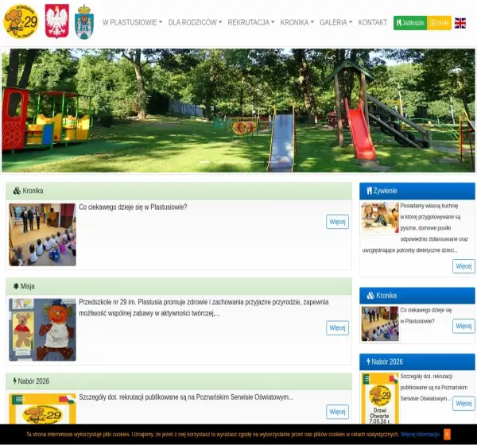Click the Kronika icon in the blue sidebar header
The width and height of the screenshot is (477, 445).
pos(370,296)
